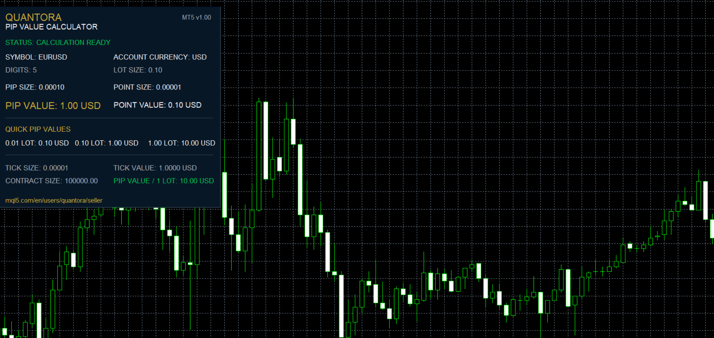The image size is (714, 338).
Task: Click the POINT VALUE 0.10 USD label
Action: point(157,105)
